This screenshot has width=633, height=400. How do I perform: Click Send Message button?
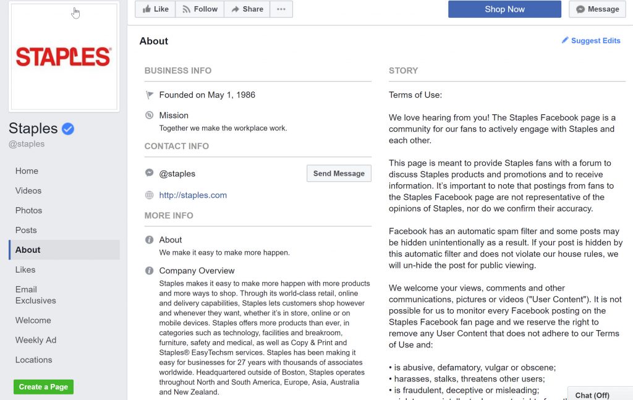339,173
